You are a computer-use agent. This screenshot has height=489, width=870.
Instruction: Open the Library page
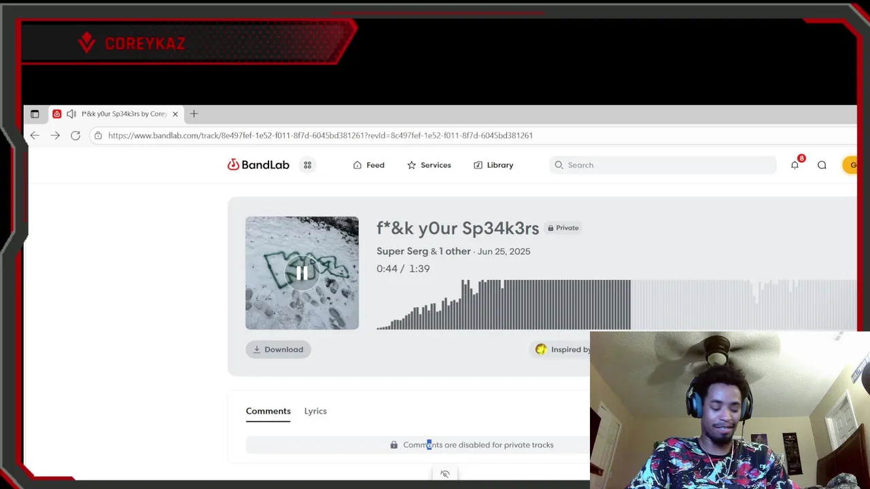[x=493, y=165]
